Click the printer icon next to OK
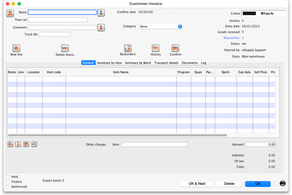Screen dimensions: 292x195 point(283,183)
